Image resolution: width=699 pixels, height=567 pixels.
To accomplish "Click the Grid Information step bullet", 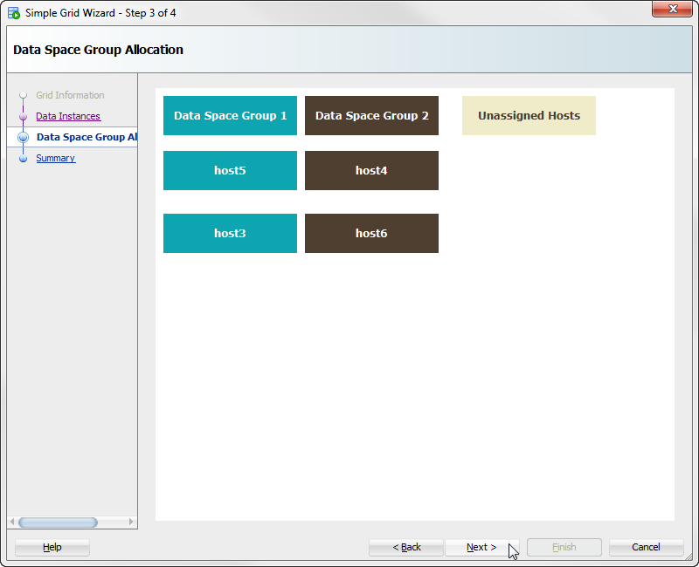I will (24, 95).
